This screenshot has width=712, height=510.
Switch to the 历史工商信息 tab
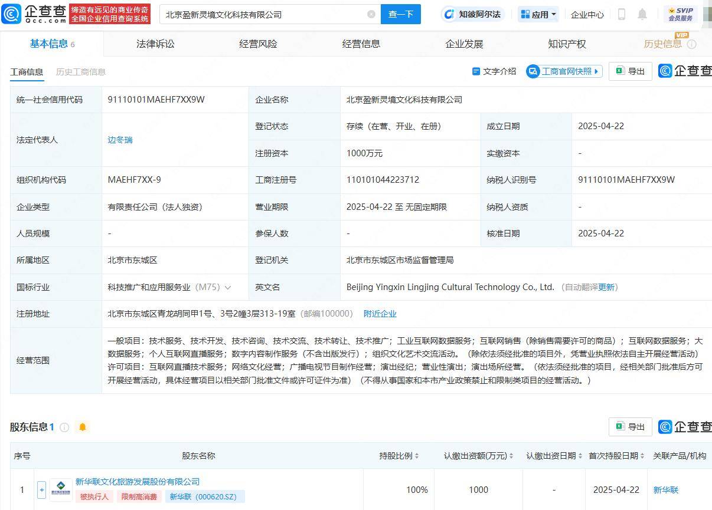click(82, 72)
